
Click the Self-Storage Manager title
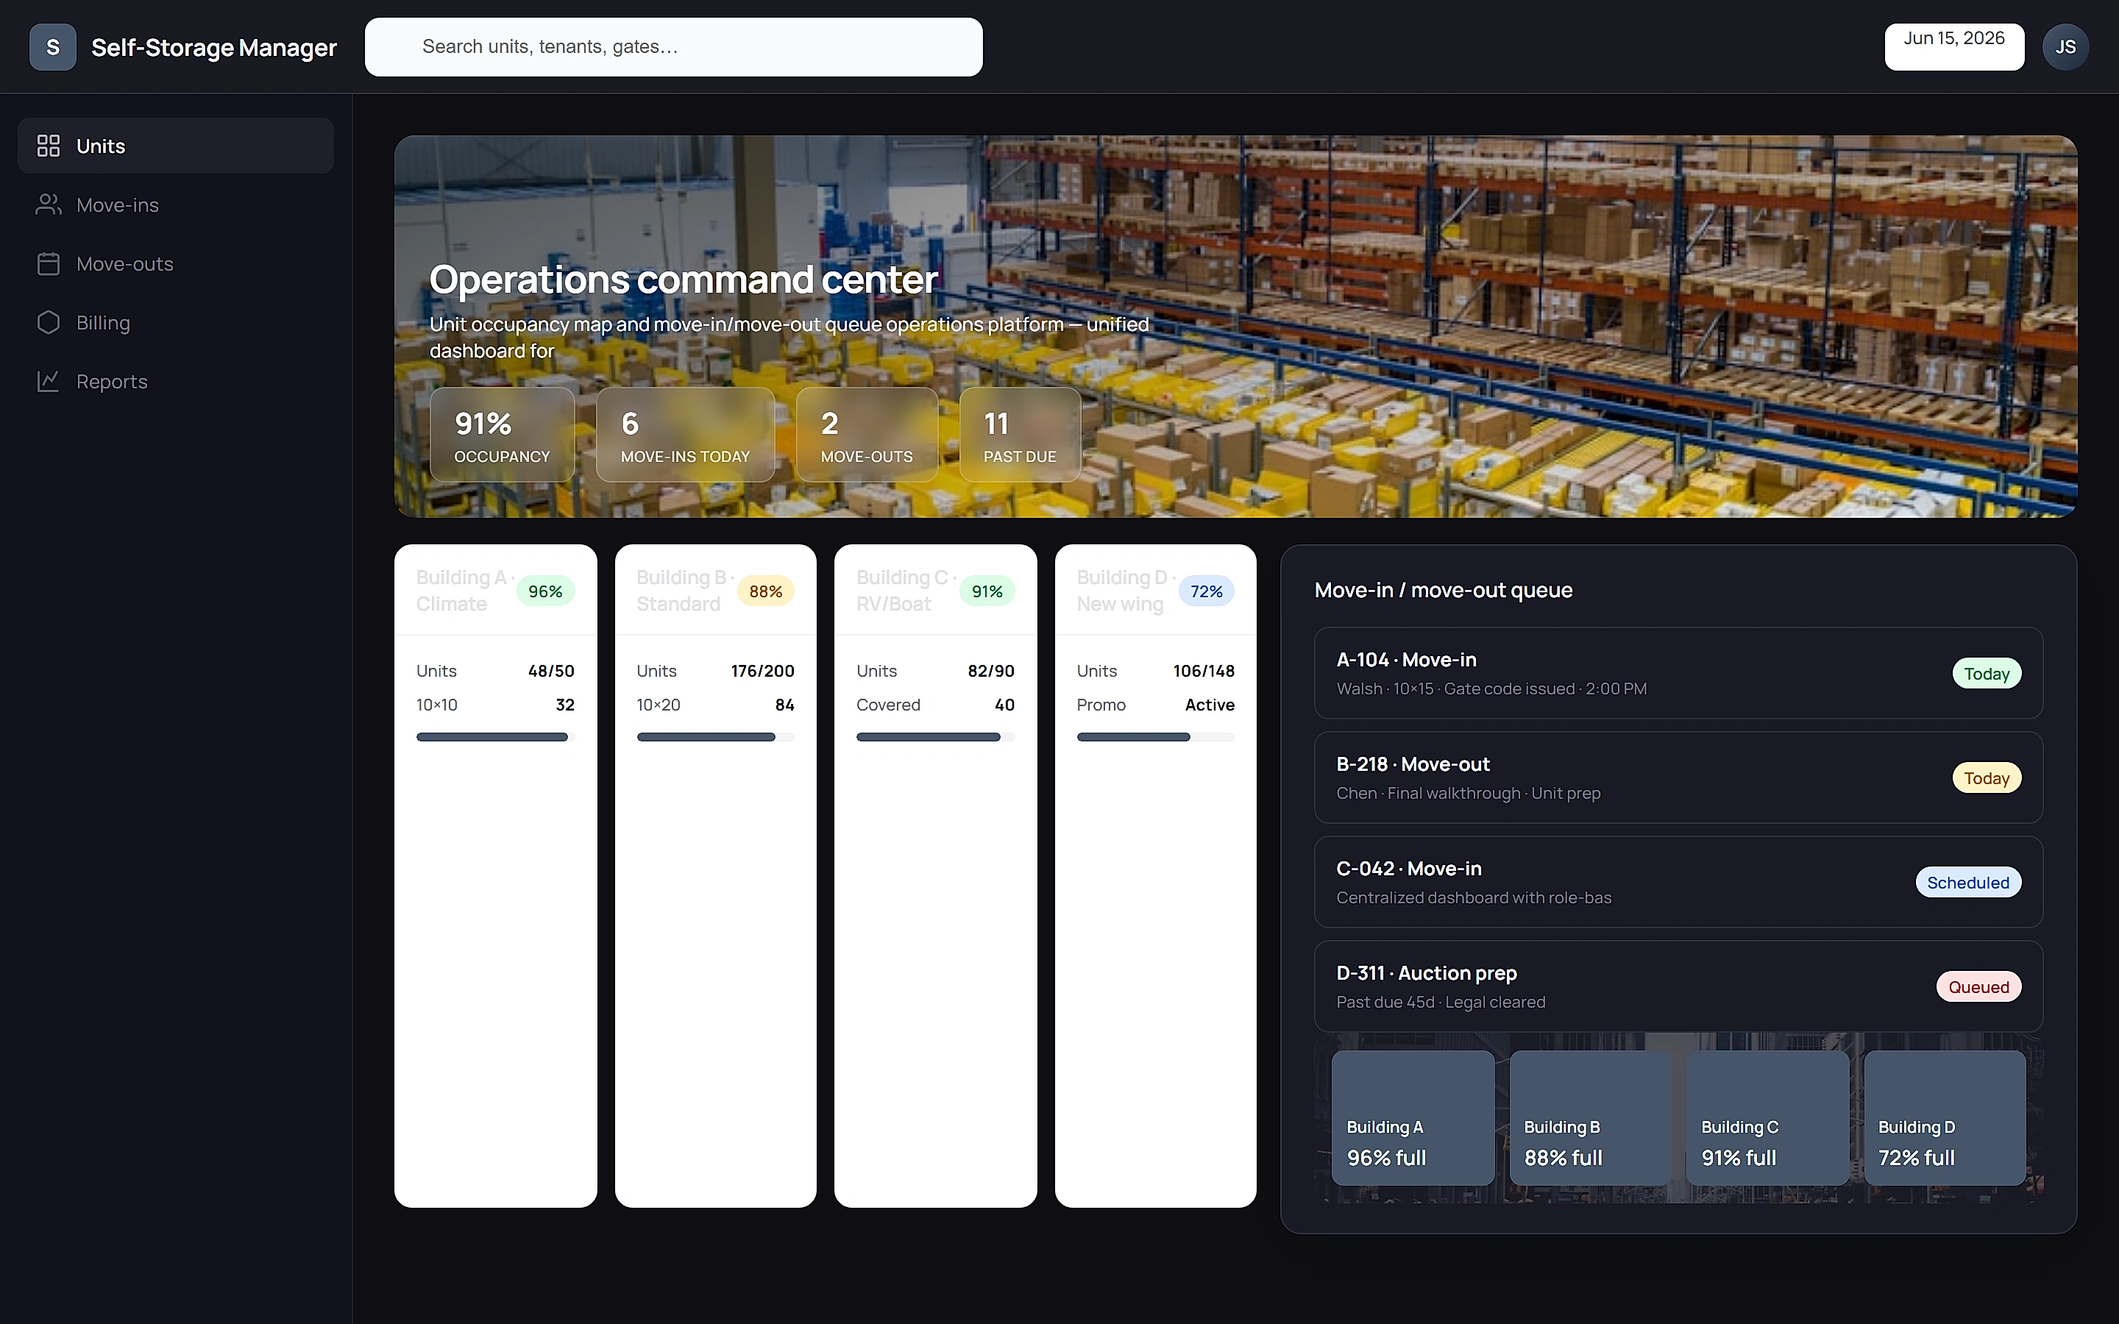(213, 47)
